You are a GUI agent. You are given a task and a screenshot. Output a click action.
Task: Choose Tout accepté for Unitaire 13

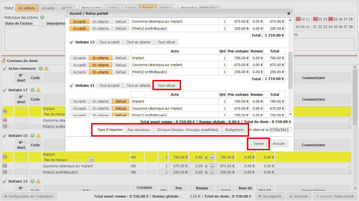tap(109, 42)
